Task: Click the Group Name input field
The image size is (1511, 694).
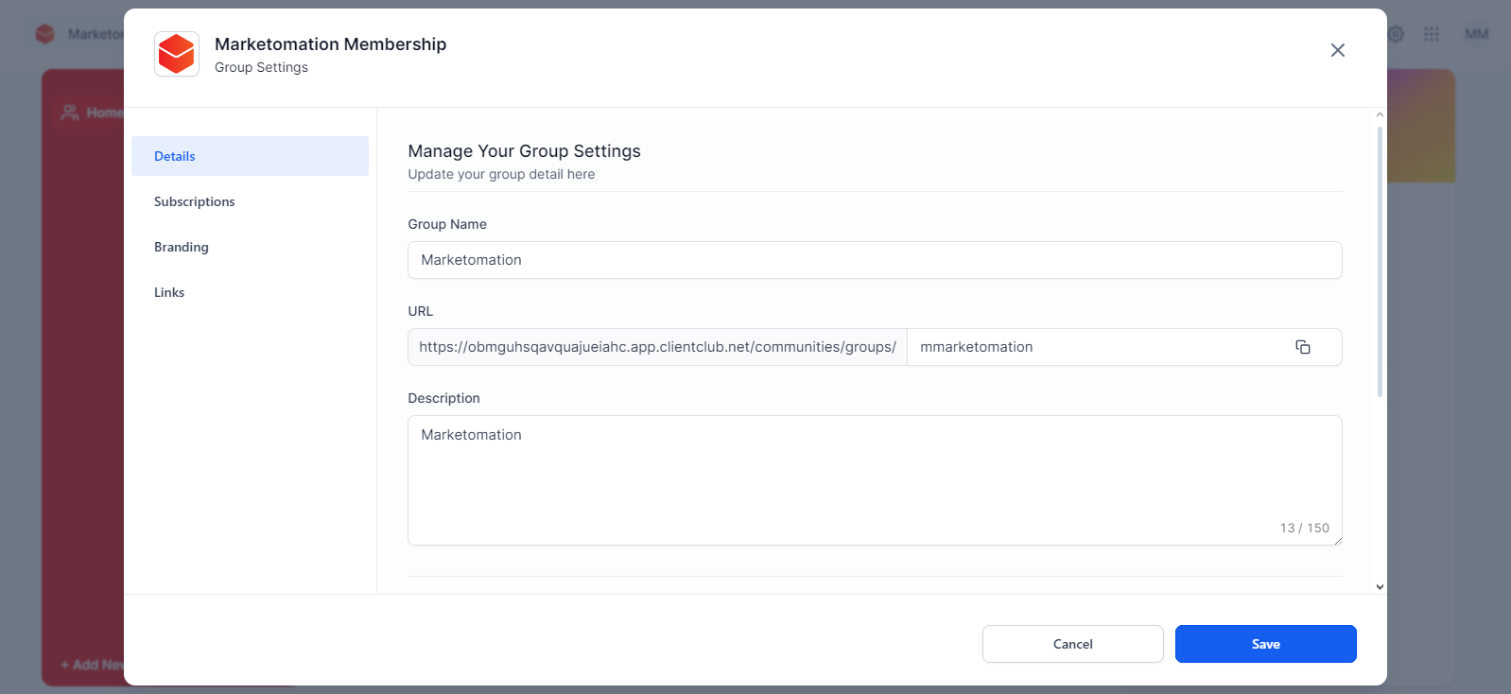Action: [x=875, y=260]
